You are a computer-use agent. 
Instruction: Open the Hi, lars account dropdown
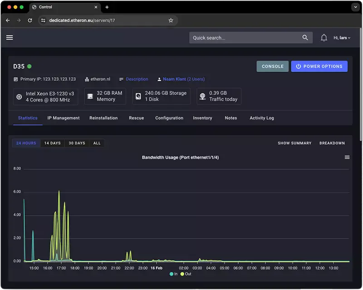[x=342, y=37]
